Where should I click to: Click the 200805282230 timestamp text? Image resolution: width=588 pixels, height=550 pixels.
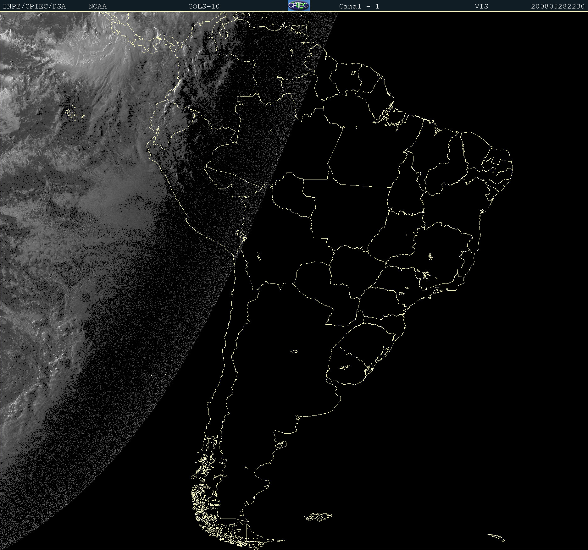coord(558,6)
